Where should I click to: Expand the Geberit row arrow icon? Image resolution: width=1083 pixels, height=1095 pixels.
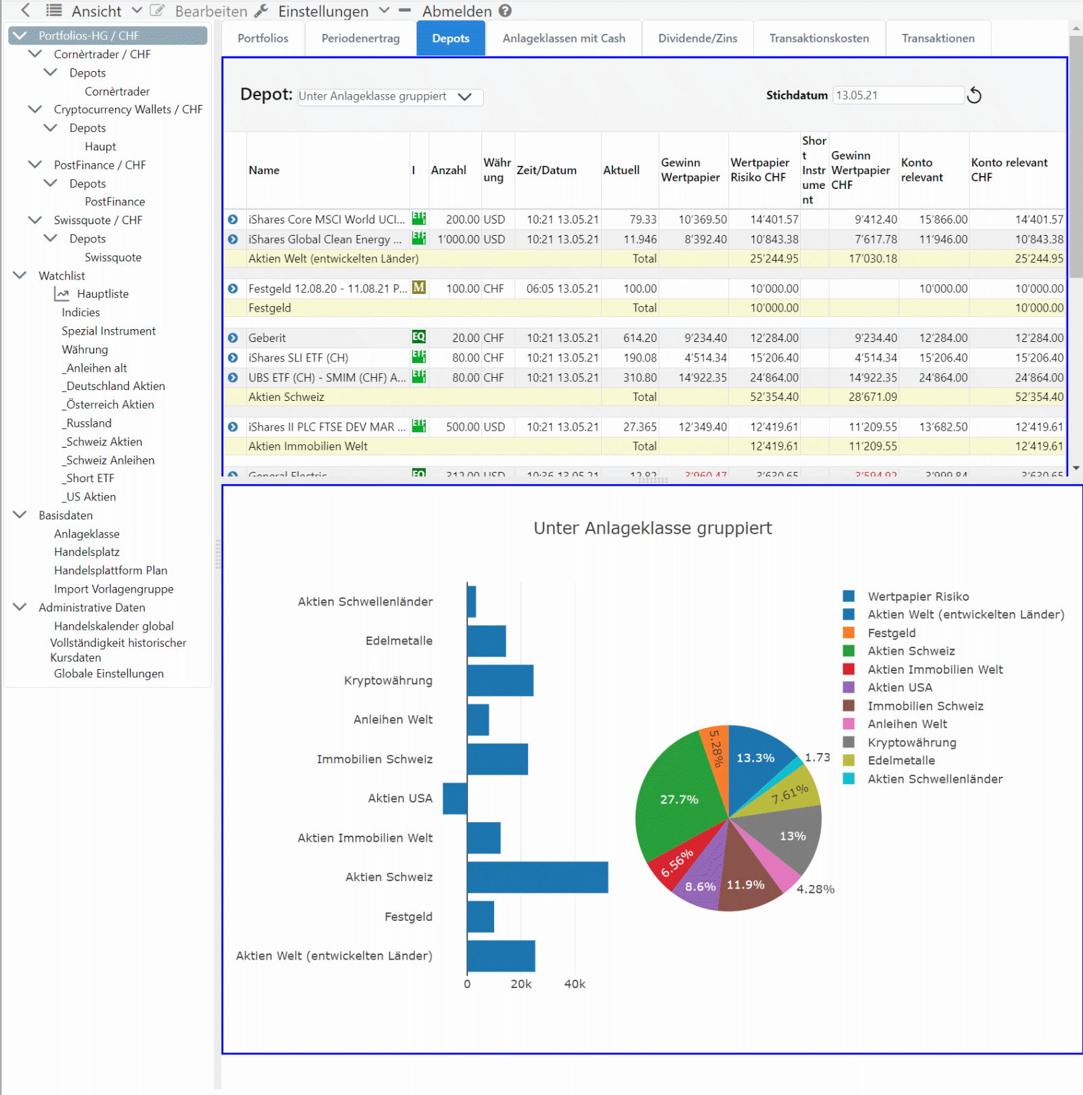click(233, 338)
